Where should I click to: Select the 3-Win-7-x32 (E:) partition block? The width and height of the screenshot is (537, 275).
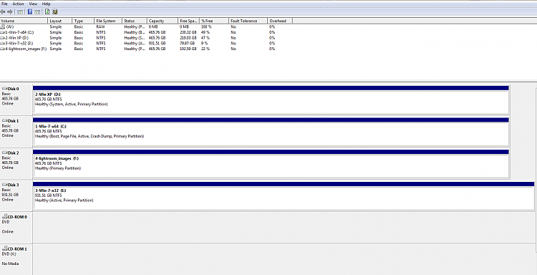click(284, 196)
